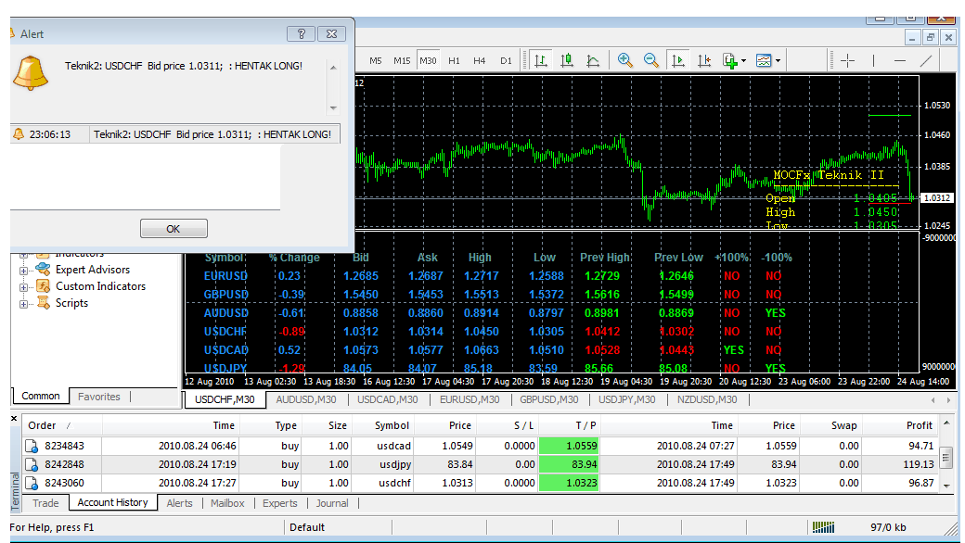Select the D1 timeframe button
Viewport: 965px width, 543px height.
(x=506, y=61)
